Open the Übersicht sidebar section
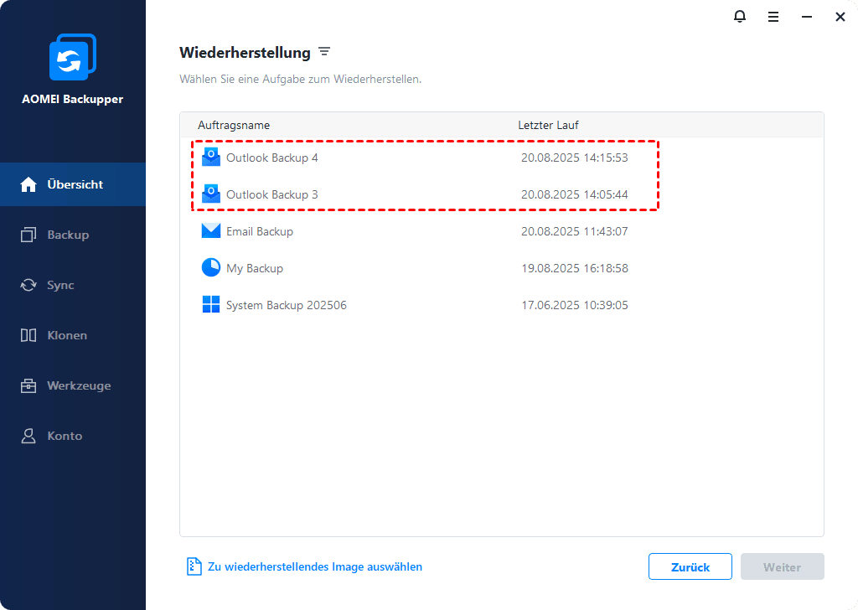The width and height of the screenshot is (858, 610). [x=73, y=184]
